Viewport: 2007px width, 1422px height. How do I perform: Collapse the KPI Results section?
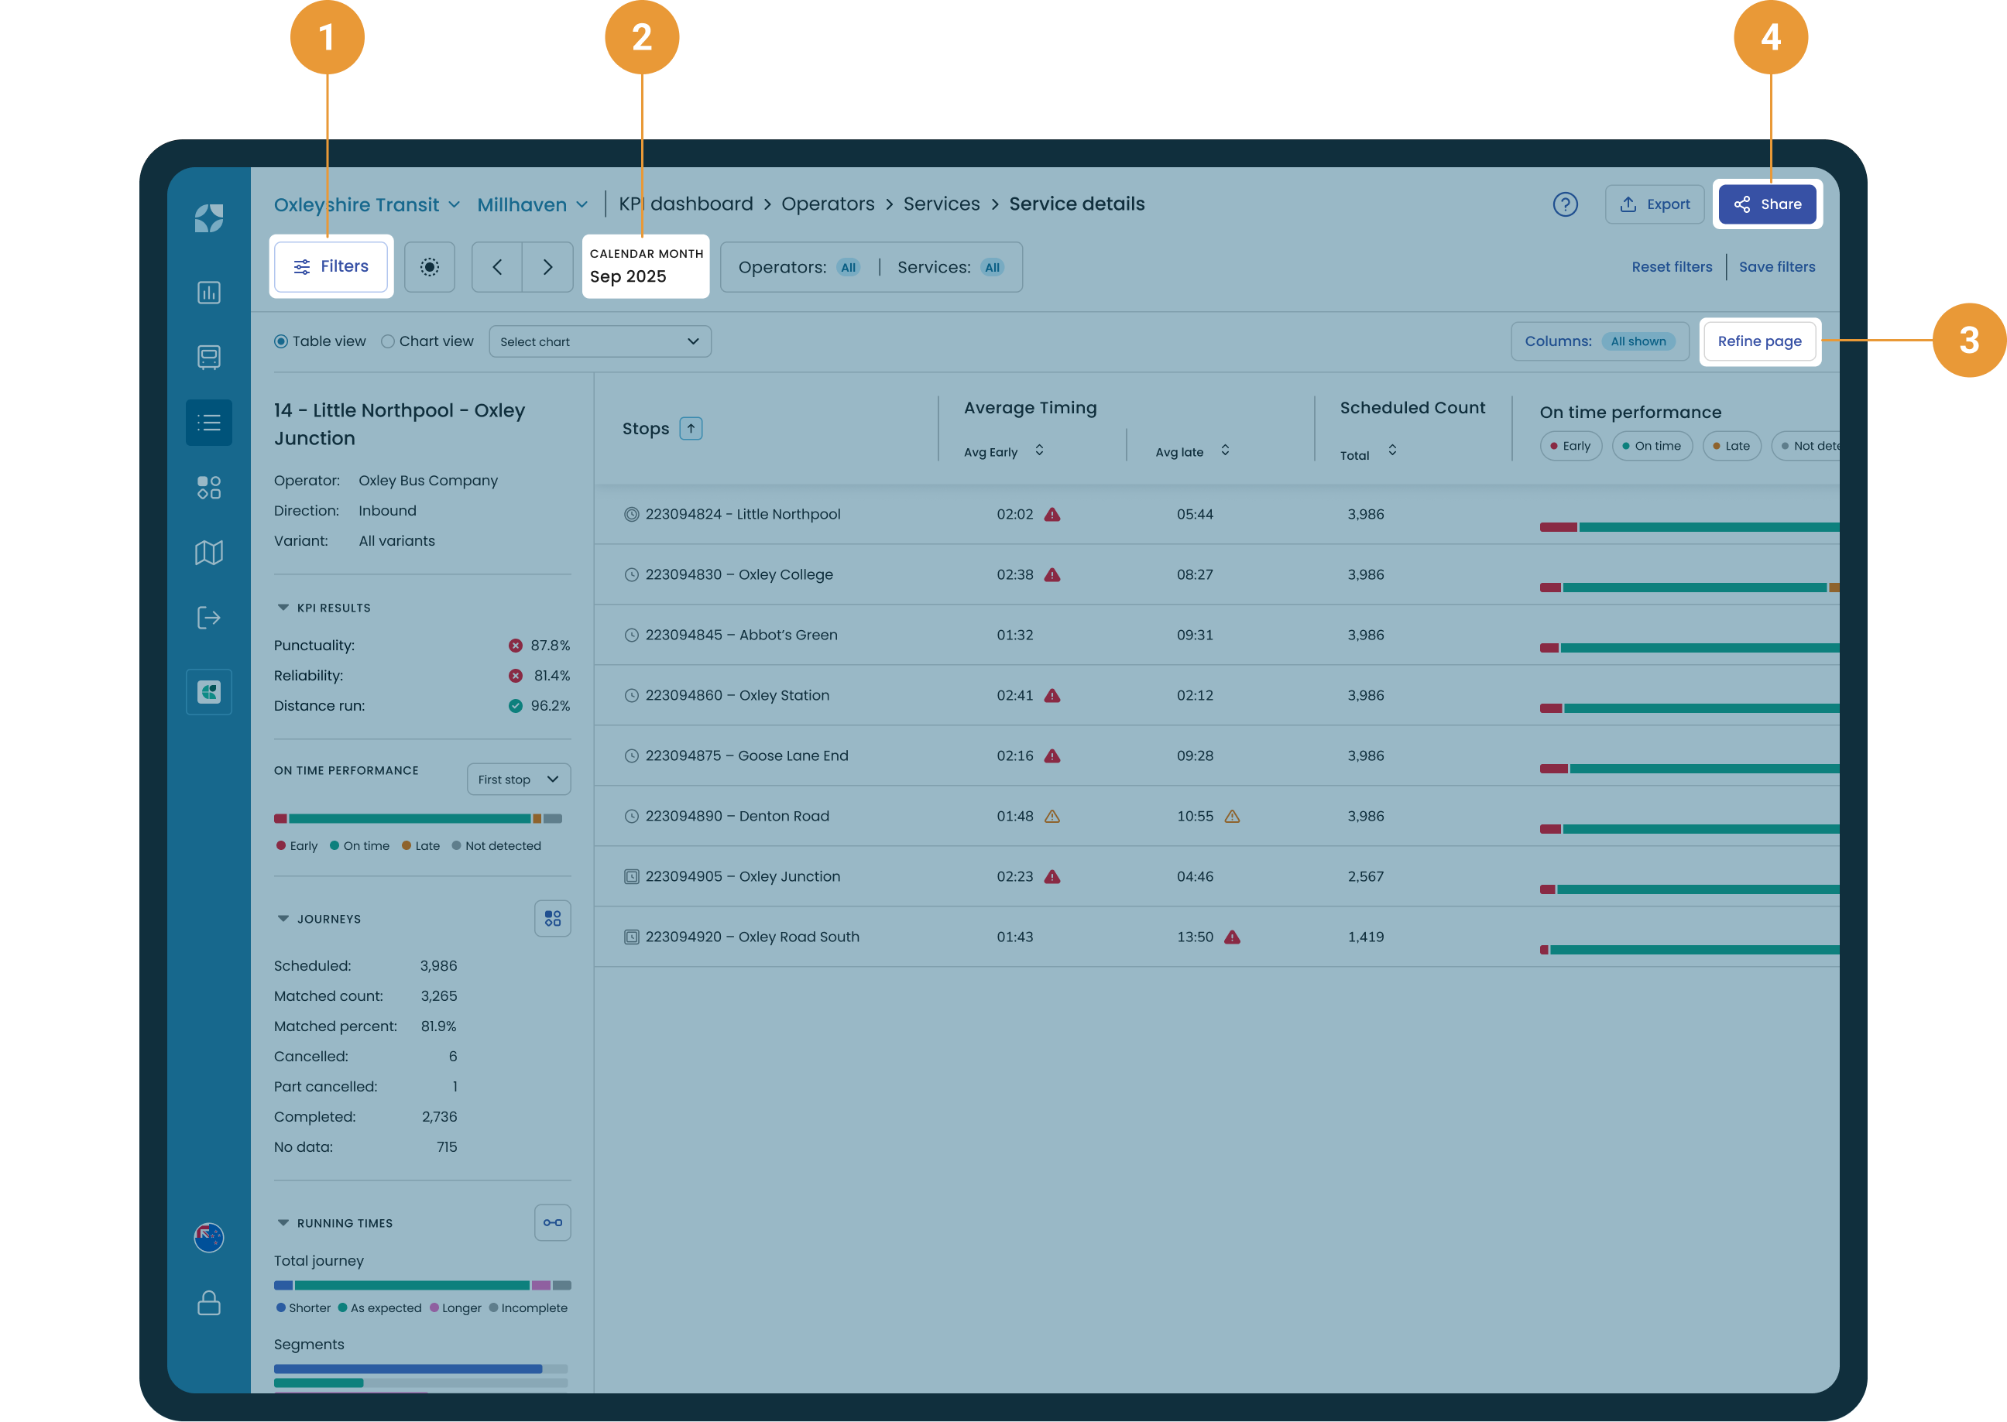[283, 608]
